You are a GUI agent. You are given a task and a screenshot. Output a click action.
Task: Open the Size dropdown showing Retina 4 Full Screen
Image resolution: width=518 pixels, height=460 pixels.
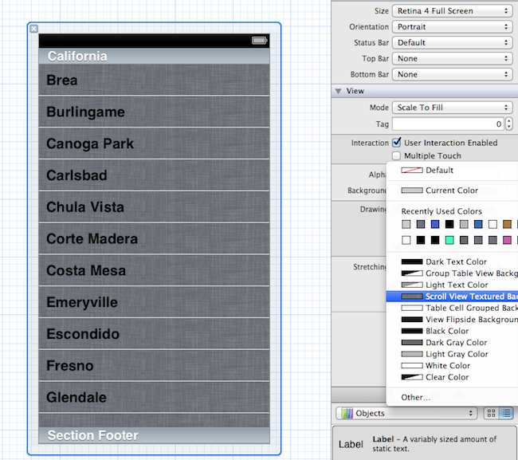[x=453, y=11]
